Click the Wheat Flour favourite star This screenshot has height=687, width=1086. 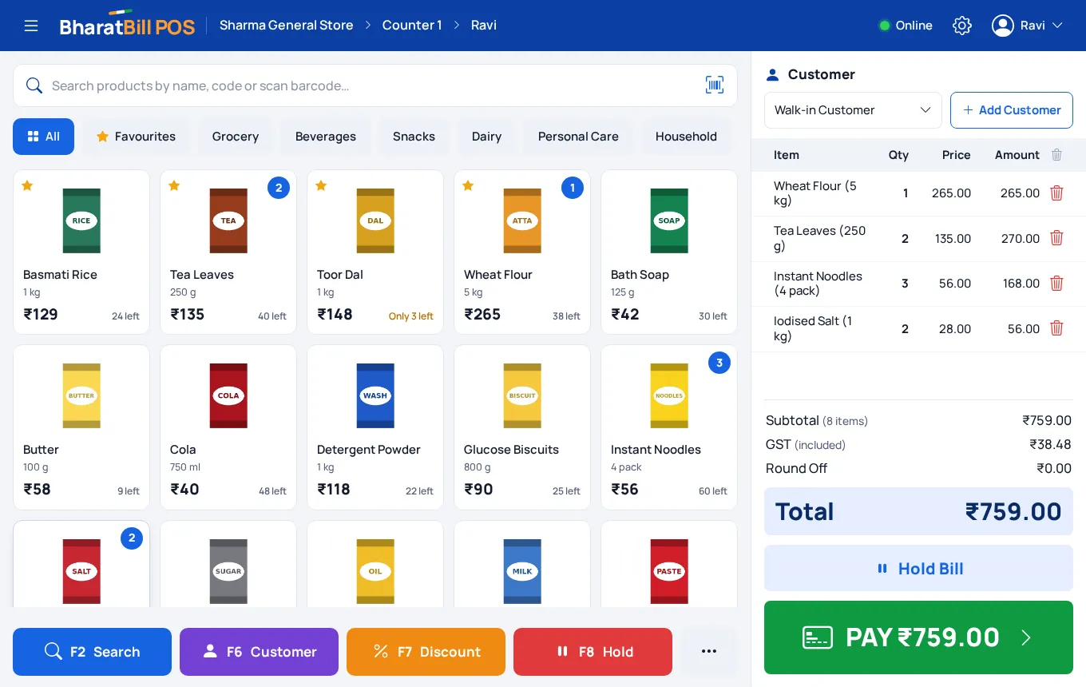(468, 185)
